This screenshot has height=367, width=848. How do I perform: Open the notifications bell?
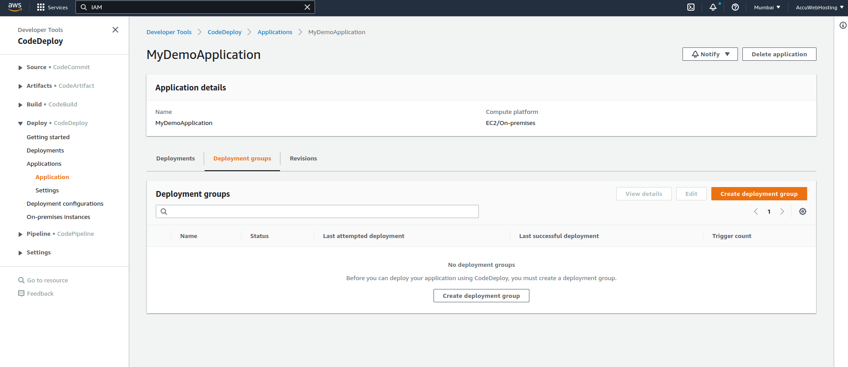point(713,7)
